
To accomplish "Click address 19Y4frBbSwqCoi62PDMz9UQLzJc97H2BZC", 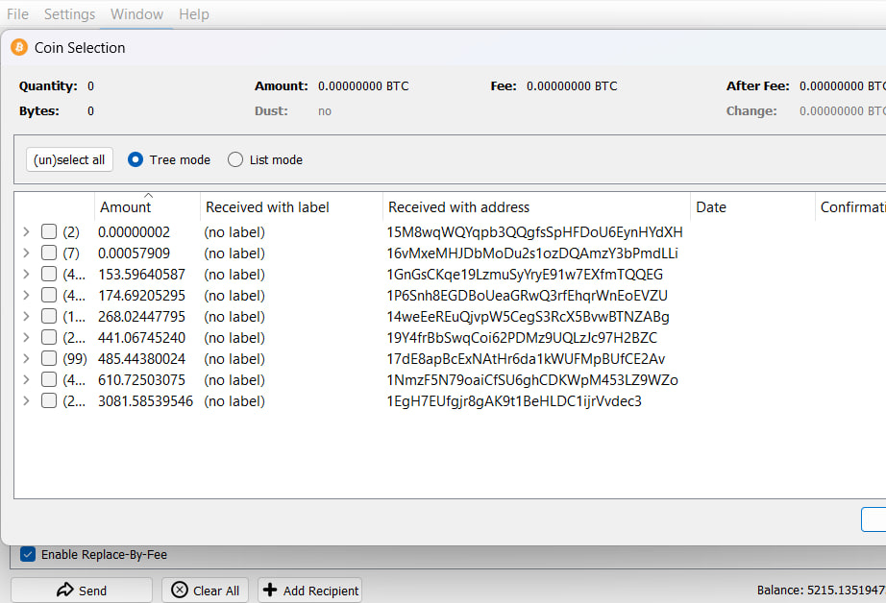I will point(522,338).
